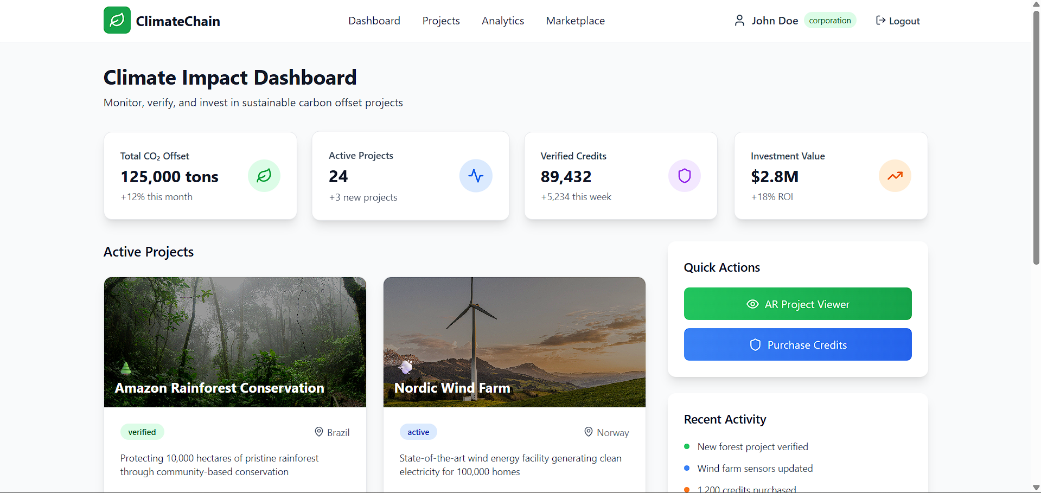Click the purple shield icon in Verified Credits card
Image resolution: width=1041 pixels, height=493 pixels.
(x=685, y=176)
